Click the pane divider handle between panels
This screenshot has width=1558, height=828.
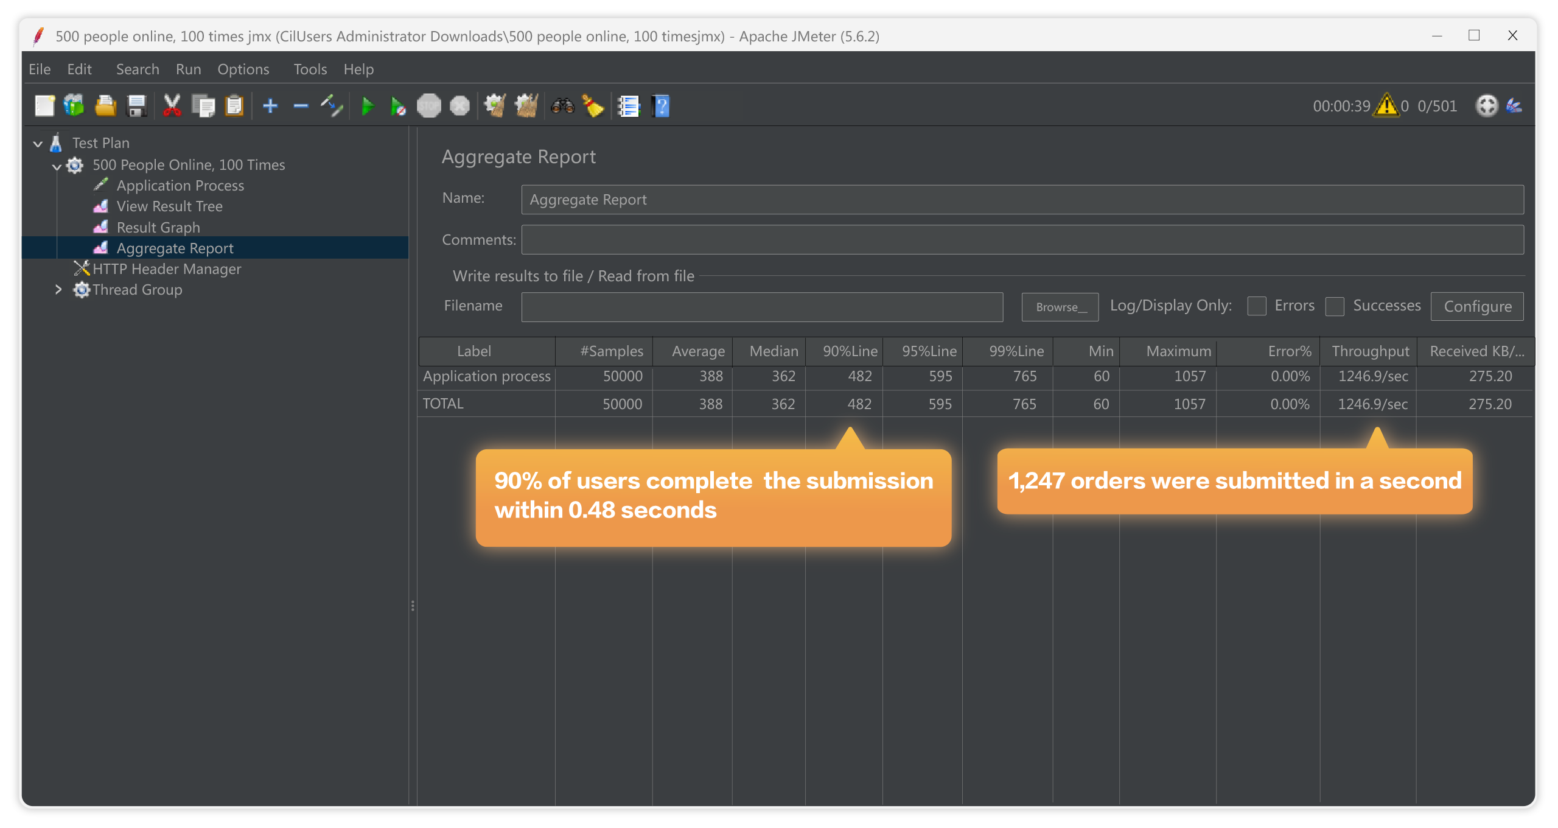point(413,606)
